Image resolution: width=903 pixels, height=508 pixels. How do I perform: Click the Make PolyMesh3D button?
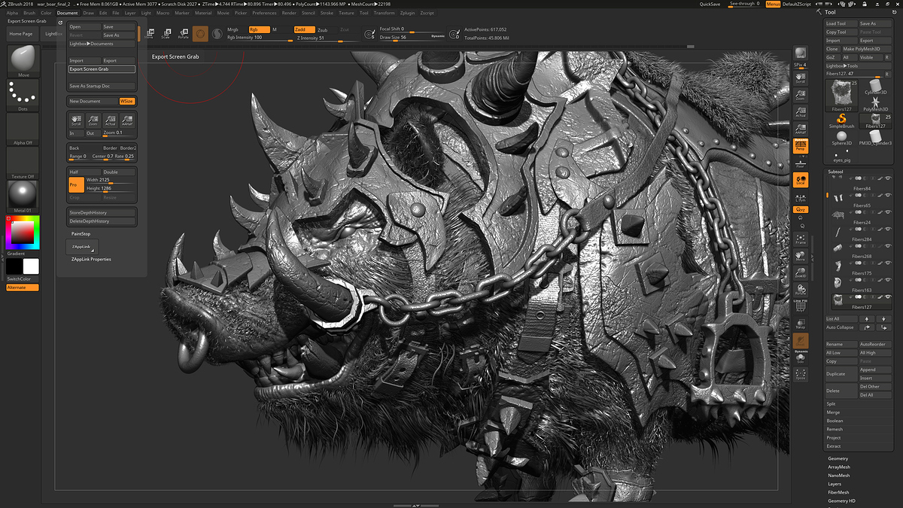[867, 49]
